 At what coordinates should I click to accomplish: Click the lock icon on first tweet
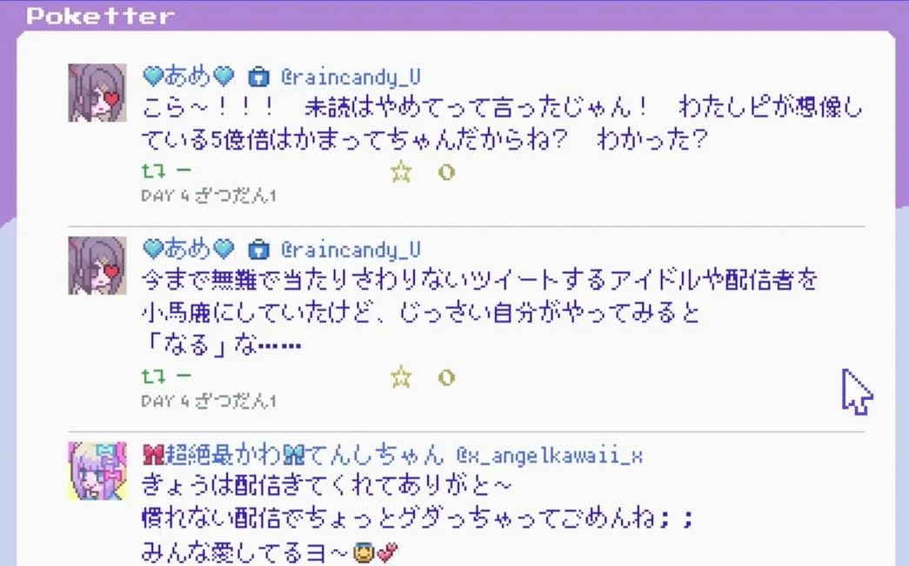[x=258, y=77]
